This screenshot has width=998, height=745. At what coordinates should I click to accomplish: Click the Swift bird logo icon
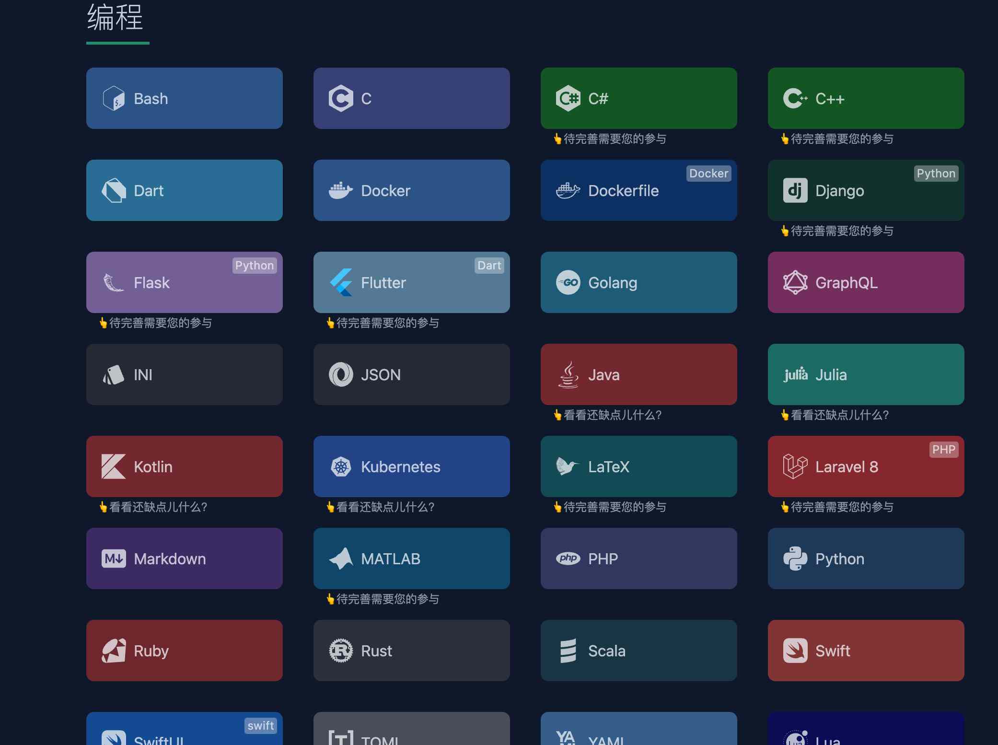(x=795, y=651)
